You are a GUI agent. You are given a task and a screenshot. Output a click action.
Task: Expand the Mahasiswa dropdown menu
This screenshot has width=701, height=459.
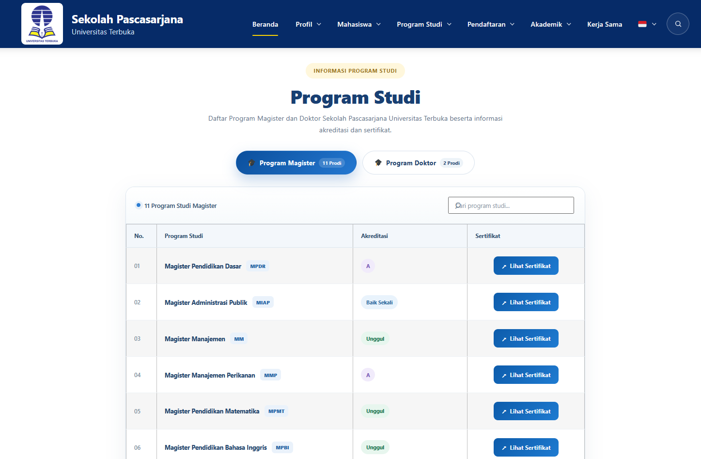tap(359, 24)
